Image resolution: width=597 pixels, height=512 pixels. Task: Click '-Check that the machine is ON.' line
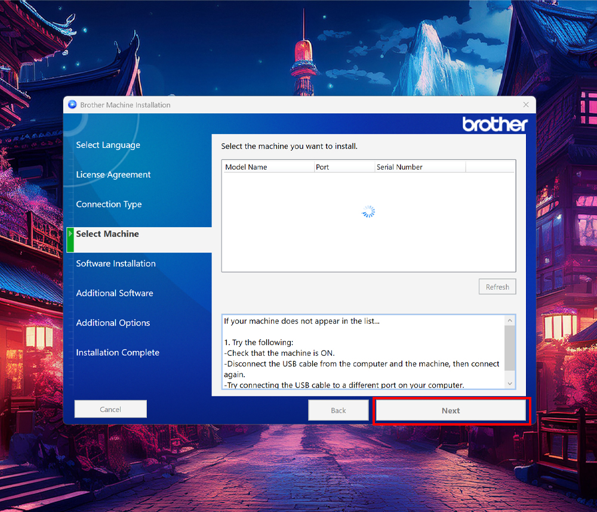279,353
